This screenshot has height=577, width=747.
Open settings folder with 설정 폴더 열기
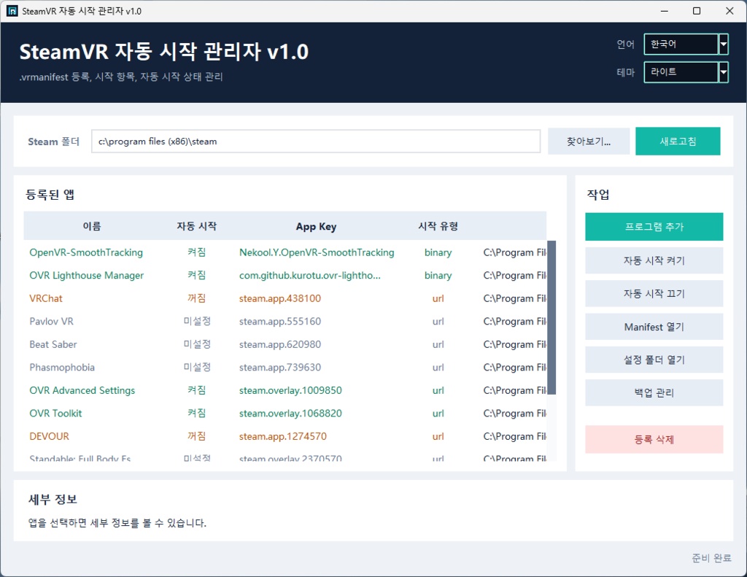(654, 360)
